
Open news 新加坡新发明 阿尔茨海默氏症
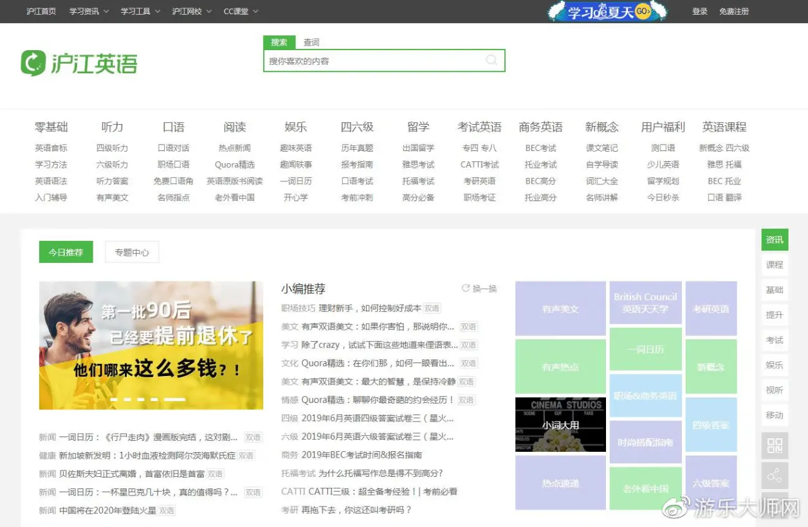[147, 455]
